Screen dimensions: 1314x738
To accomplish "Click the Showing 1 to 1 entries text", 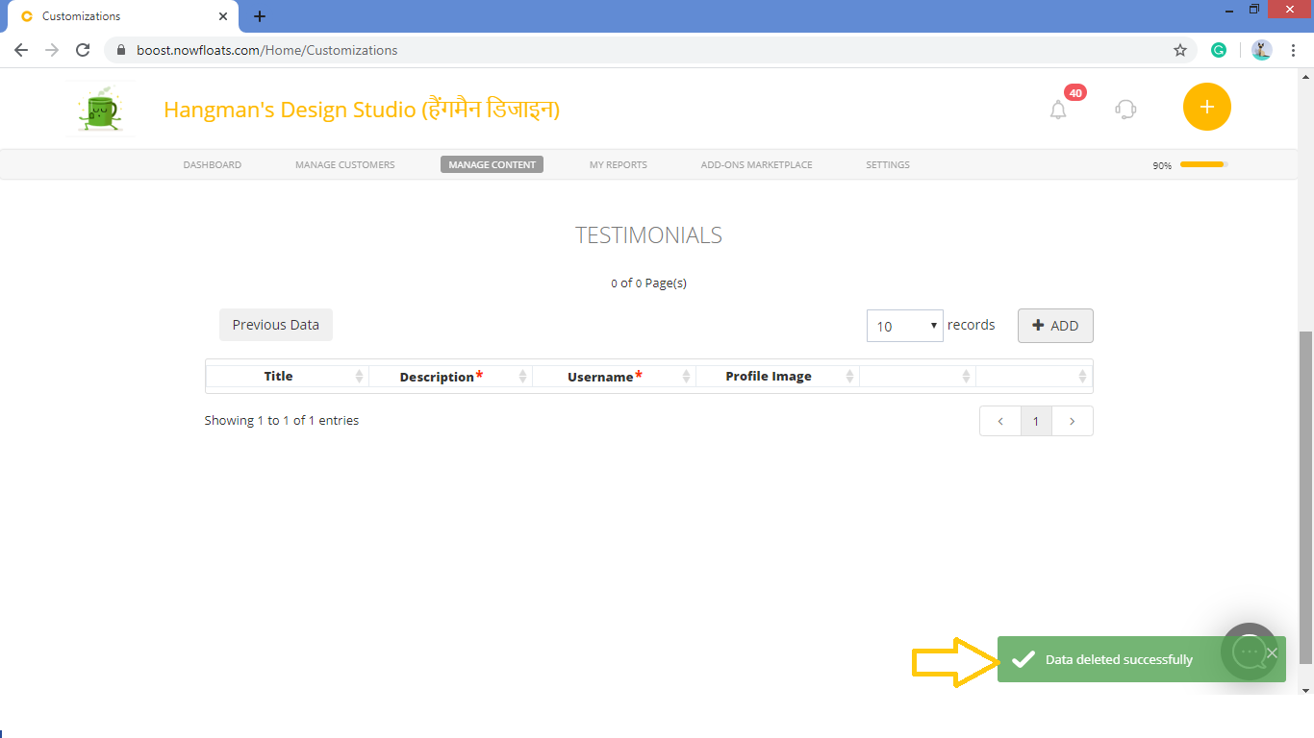I will pos(282,421).
